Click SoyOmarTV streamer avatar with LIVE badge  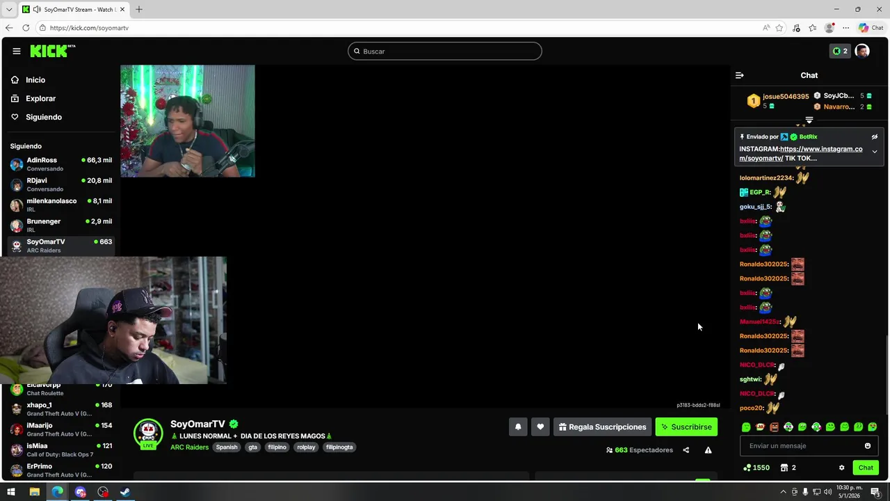148,433
